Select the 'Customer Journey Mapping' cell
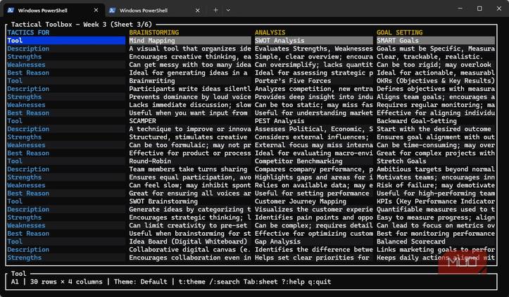 coord(313,201)
